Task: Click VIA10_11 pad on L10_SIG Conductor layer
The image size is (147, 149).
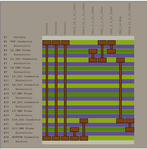Action: 130,121
